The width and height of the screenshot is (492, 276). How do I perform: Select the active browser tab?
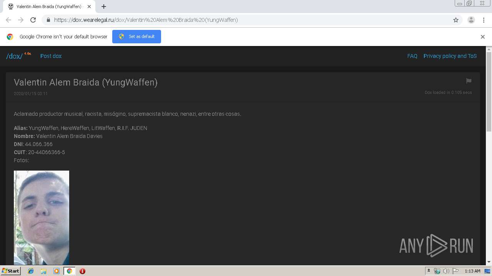[49, 7]
